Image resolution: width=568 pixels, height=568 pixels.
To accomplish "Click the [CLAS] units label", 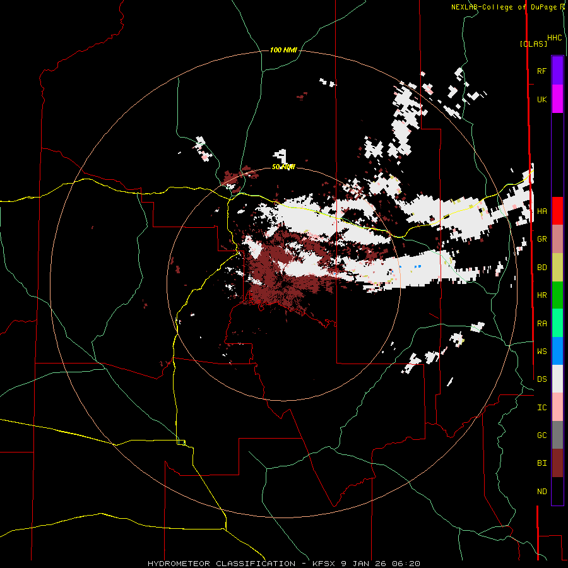I will click(533, 44).
